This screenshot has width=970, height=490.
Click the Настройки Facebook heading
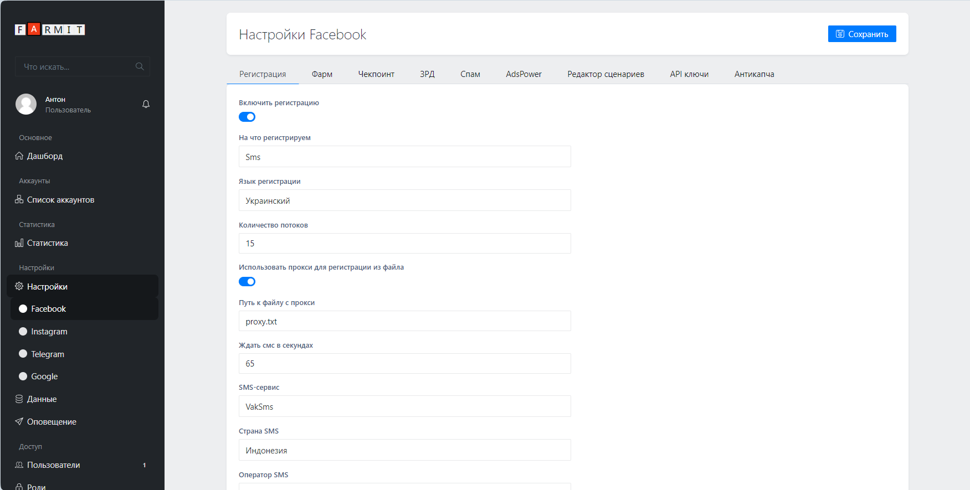tap(302, 34)
